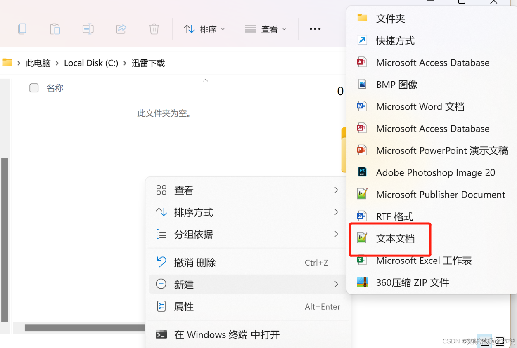Expand the chevron before 迅雷下载
This screenshot has height=348, width=517.
point(125,63)
